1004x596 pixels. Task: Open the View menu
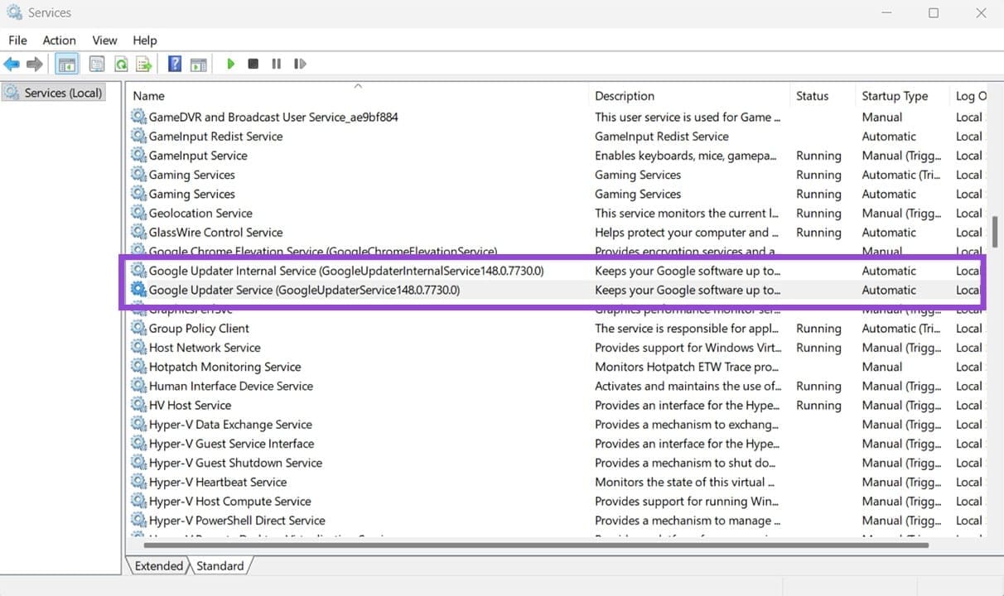(x=104, y=40)
